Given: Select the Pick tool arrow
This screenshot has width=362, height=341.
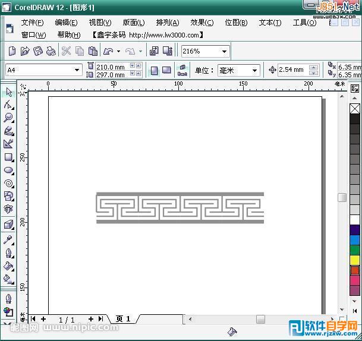Looking at the screenshot, I should (8, 92).
